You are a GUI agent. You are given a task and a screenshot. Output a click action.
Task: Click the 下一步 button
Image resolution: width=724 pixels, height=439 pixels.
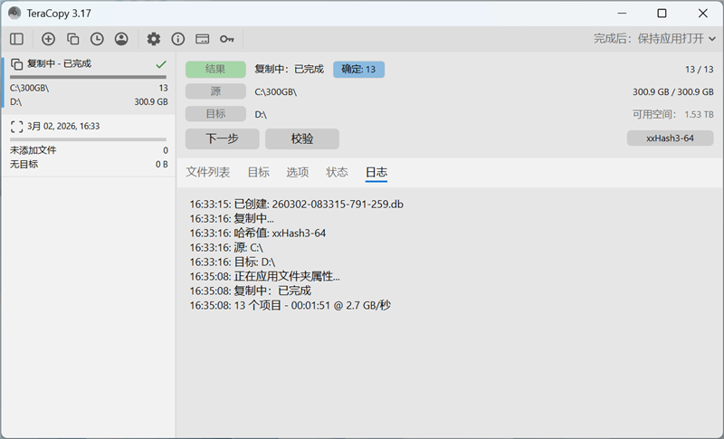coord(222,138)
